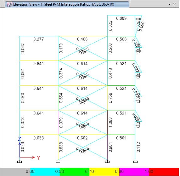Screen dimensions: 180x176
Task: Select the beam ratio 0.602
Action: (x=82, y=138)
